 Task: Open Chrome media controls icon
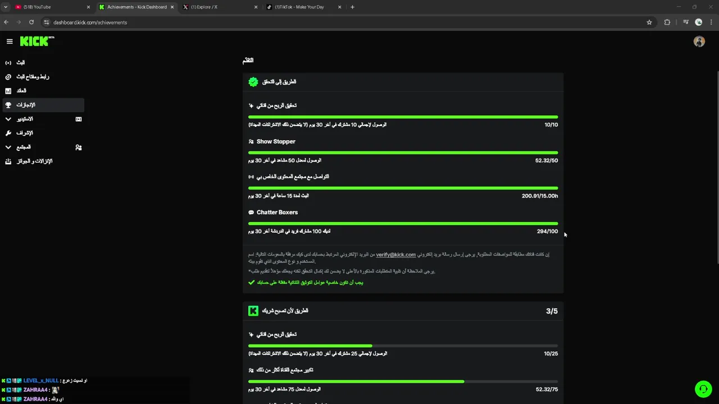pos(685,22)
